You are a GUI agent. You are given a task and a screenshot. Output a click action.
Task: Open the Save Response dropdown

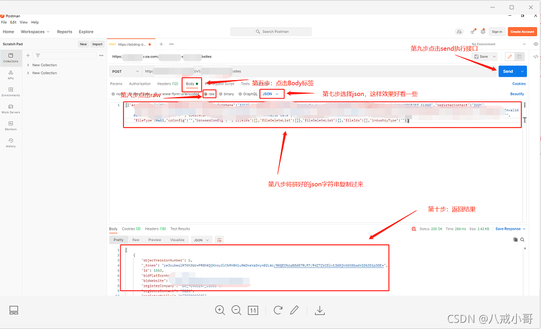click(x=511, y=229)
